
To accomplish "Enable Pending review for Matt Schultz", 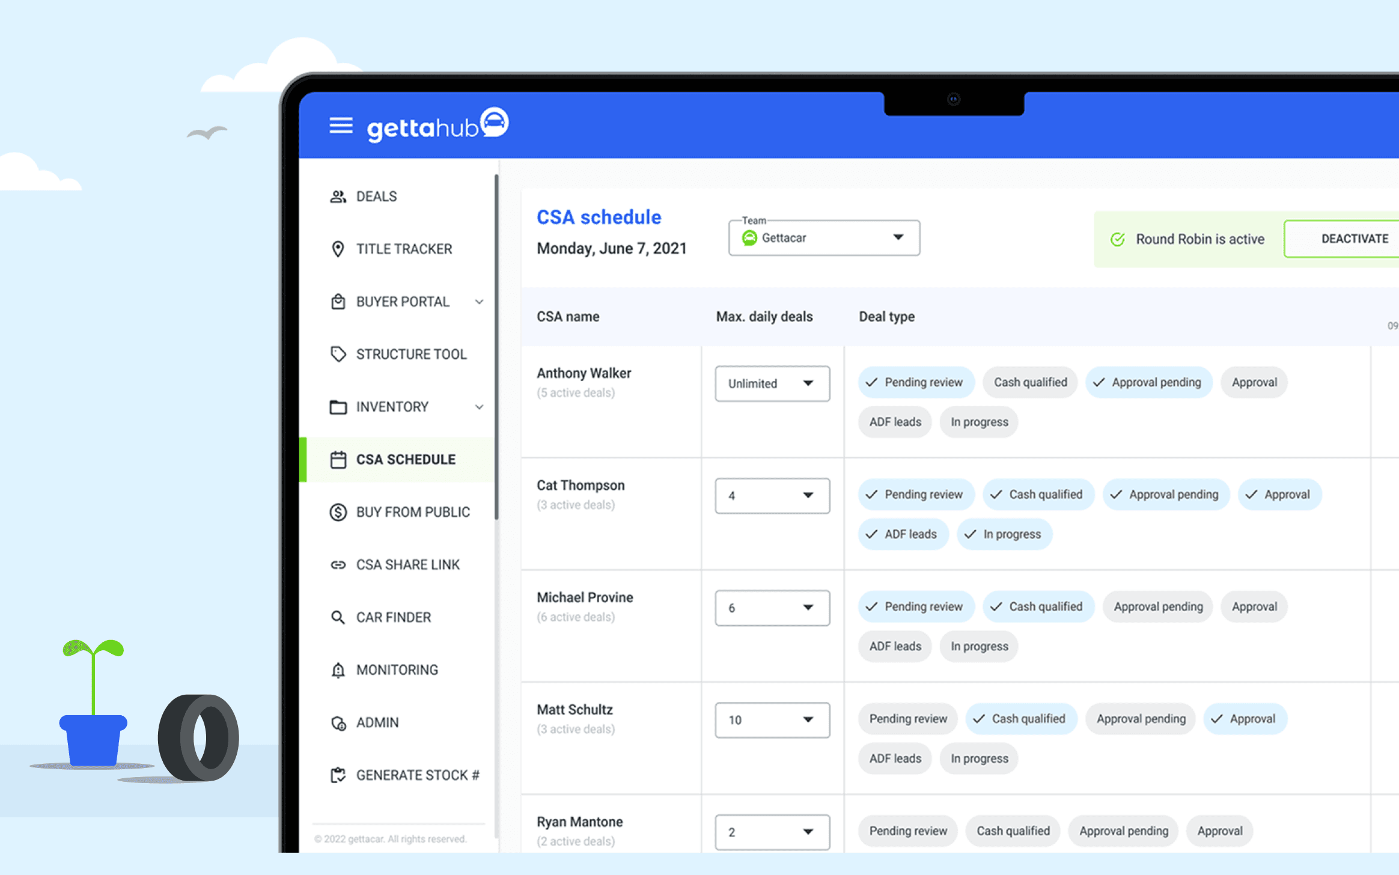I will (x=907, y=719).
